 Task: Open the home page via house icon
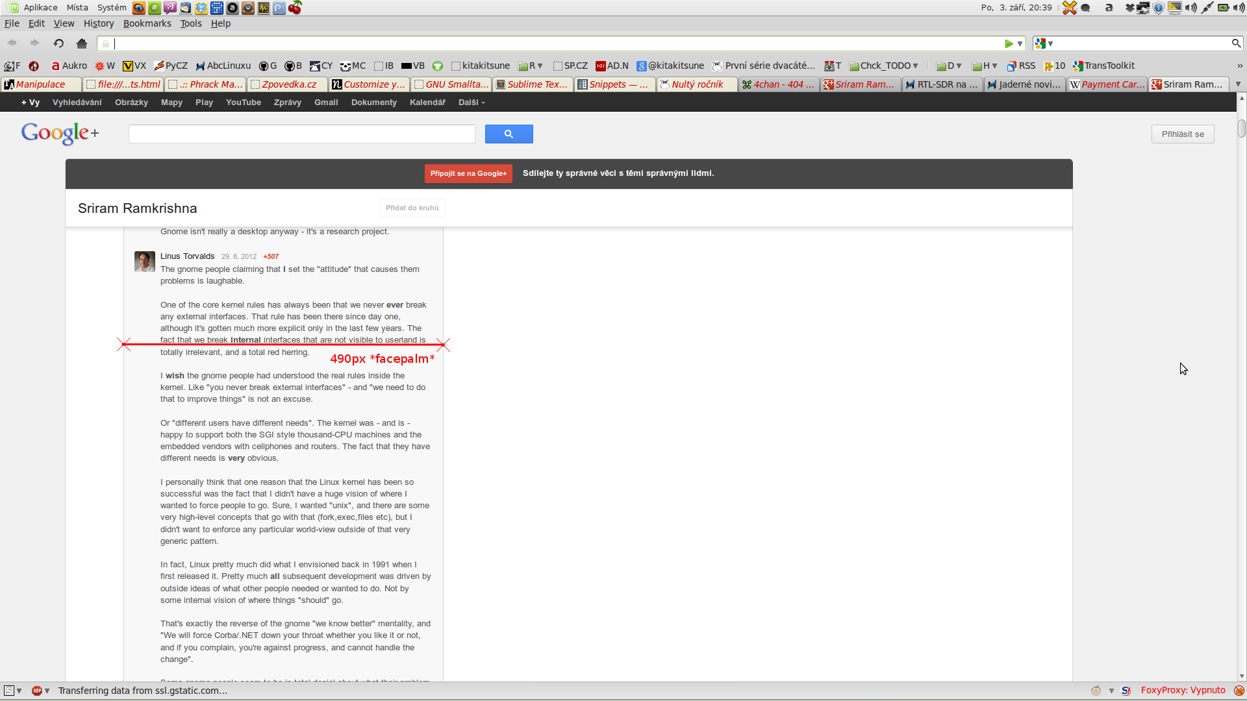click(x=82, y=43)
